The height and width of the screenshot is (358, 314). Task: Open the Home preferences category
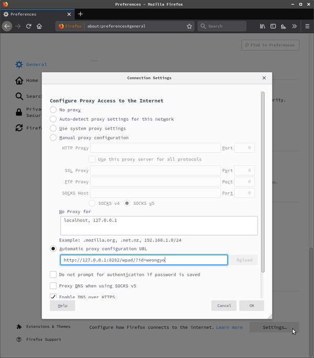[27, 80]
